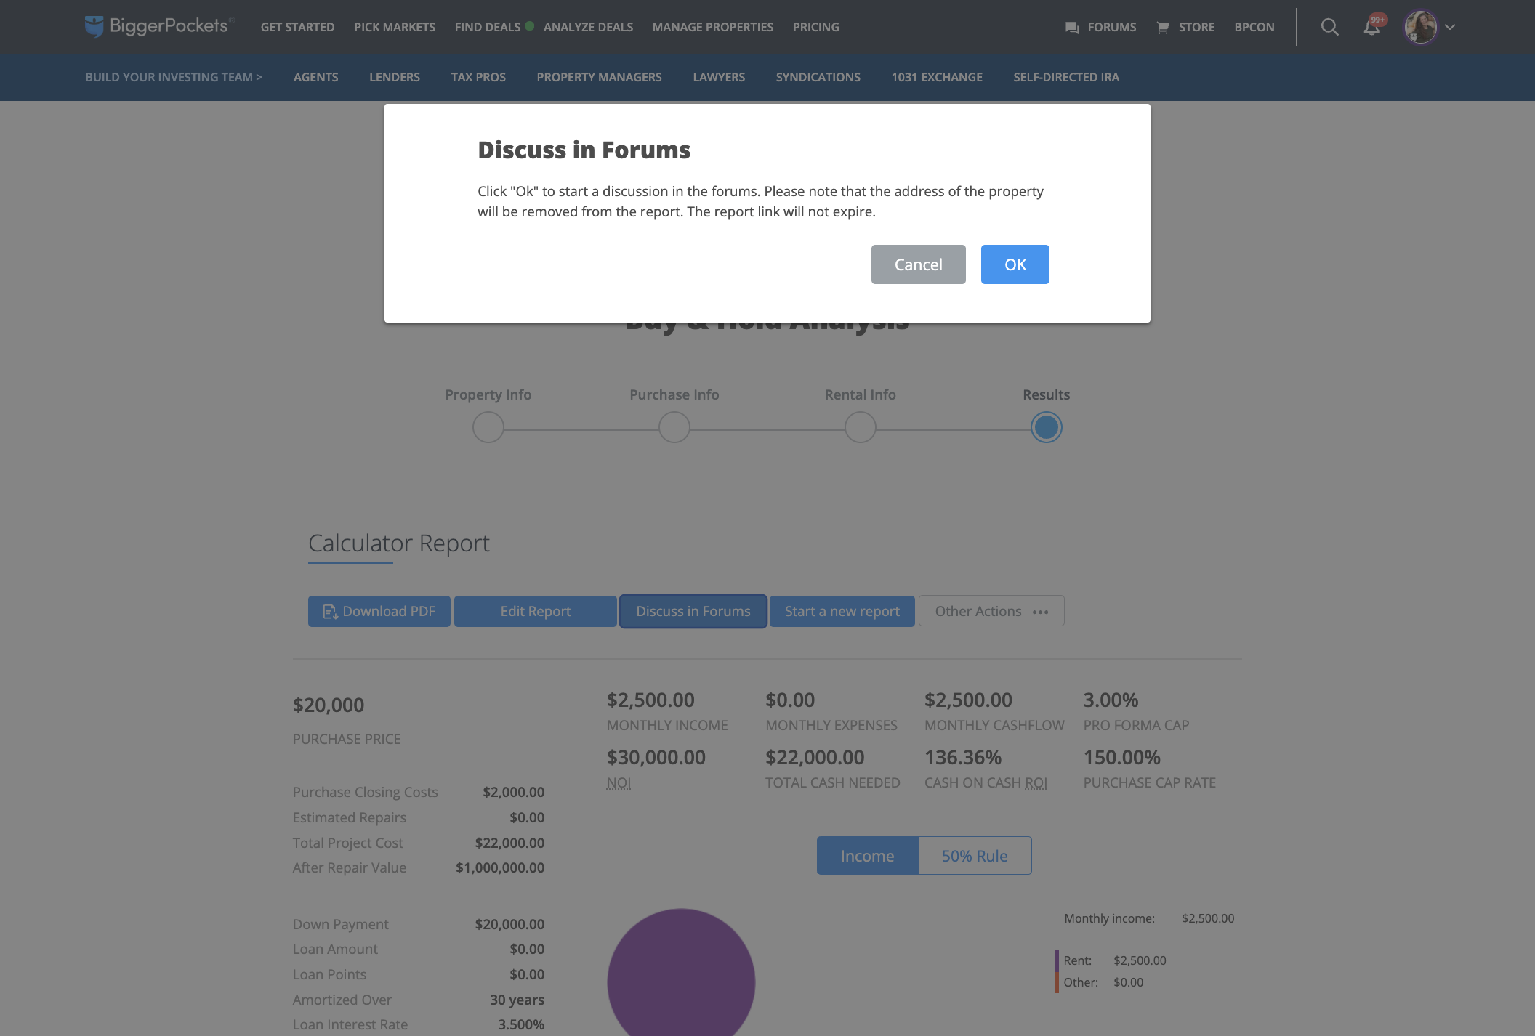Click the Cash on Cash ROI label
This screenshot has width=1535, height=1036.
coord(986,782)
